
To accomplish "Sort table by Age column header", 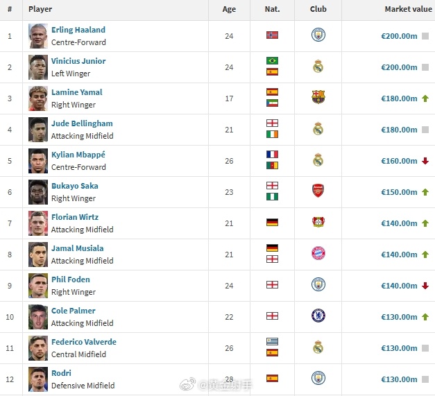I will [229, 9].
